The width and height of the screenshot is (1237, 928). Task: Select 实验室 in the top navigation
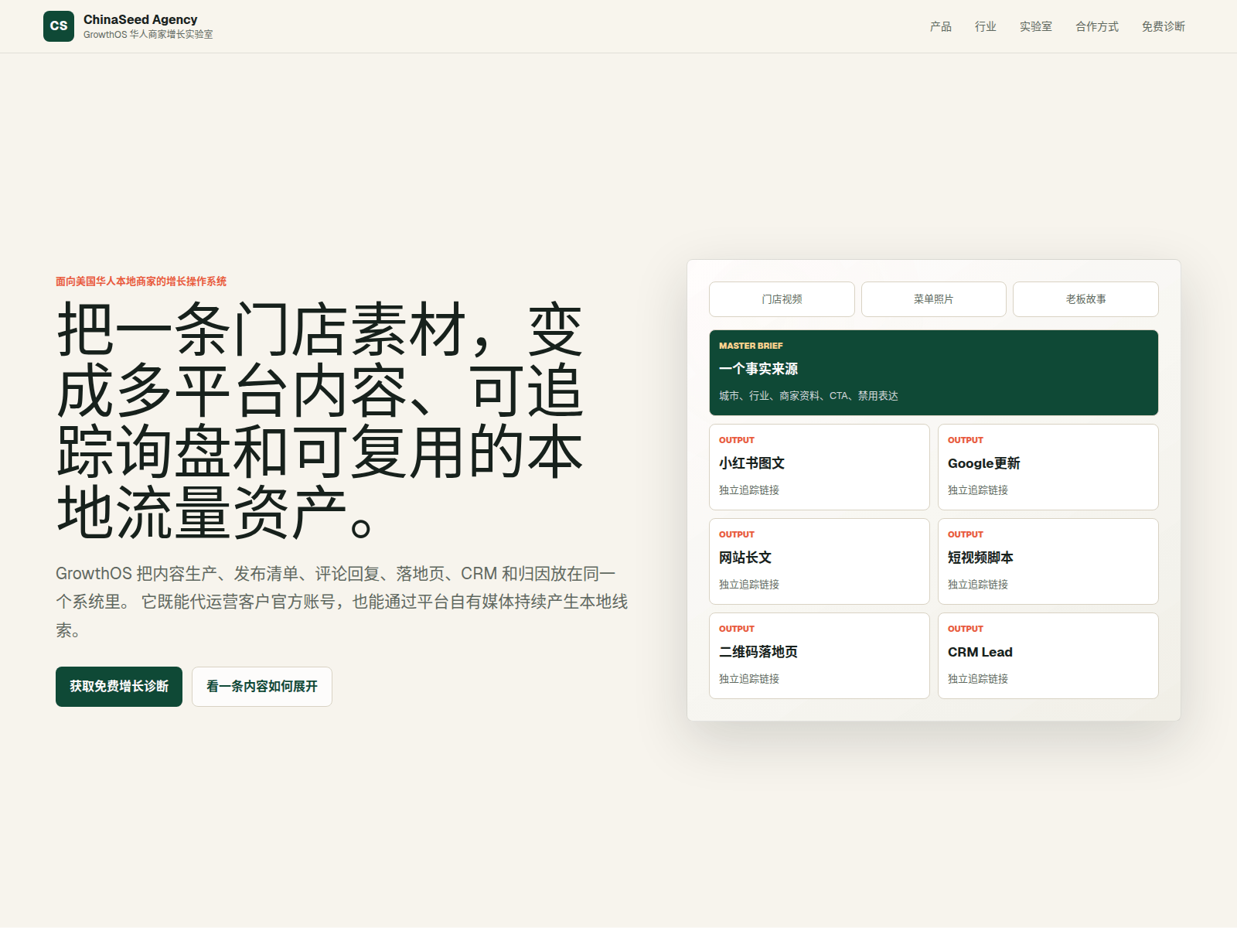point(1036,26)
